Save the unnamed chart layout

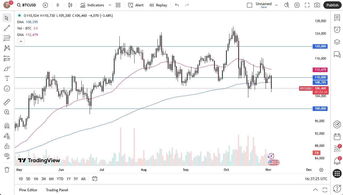pos(263,7)
